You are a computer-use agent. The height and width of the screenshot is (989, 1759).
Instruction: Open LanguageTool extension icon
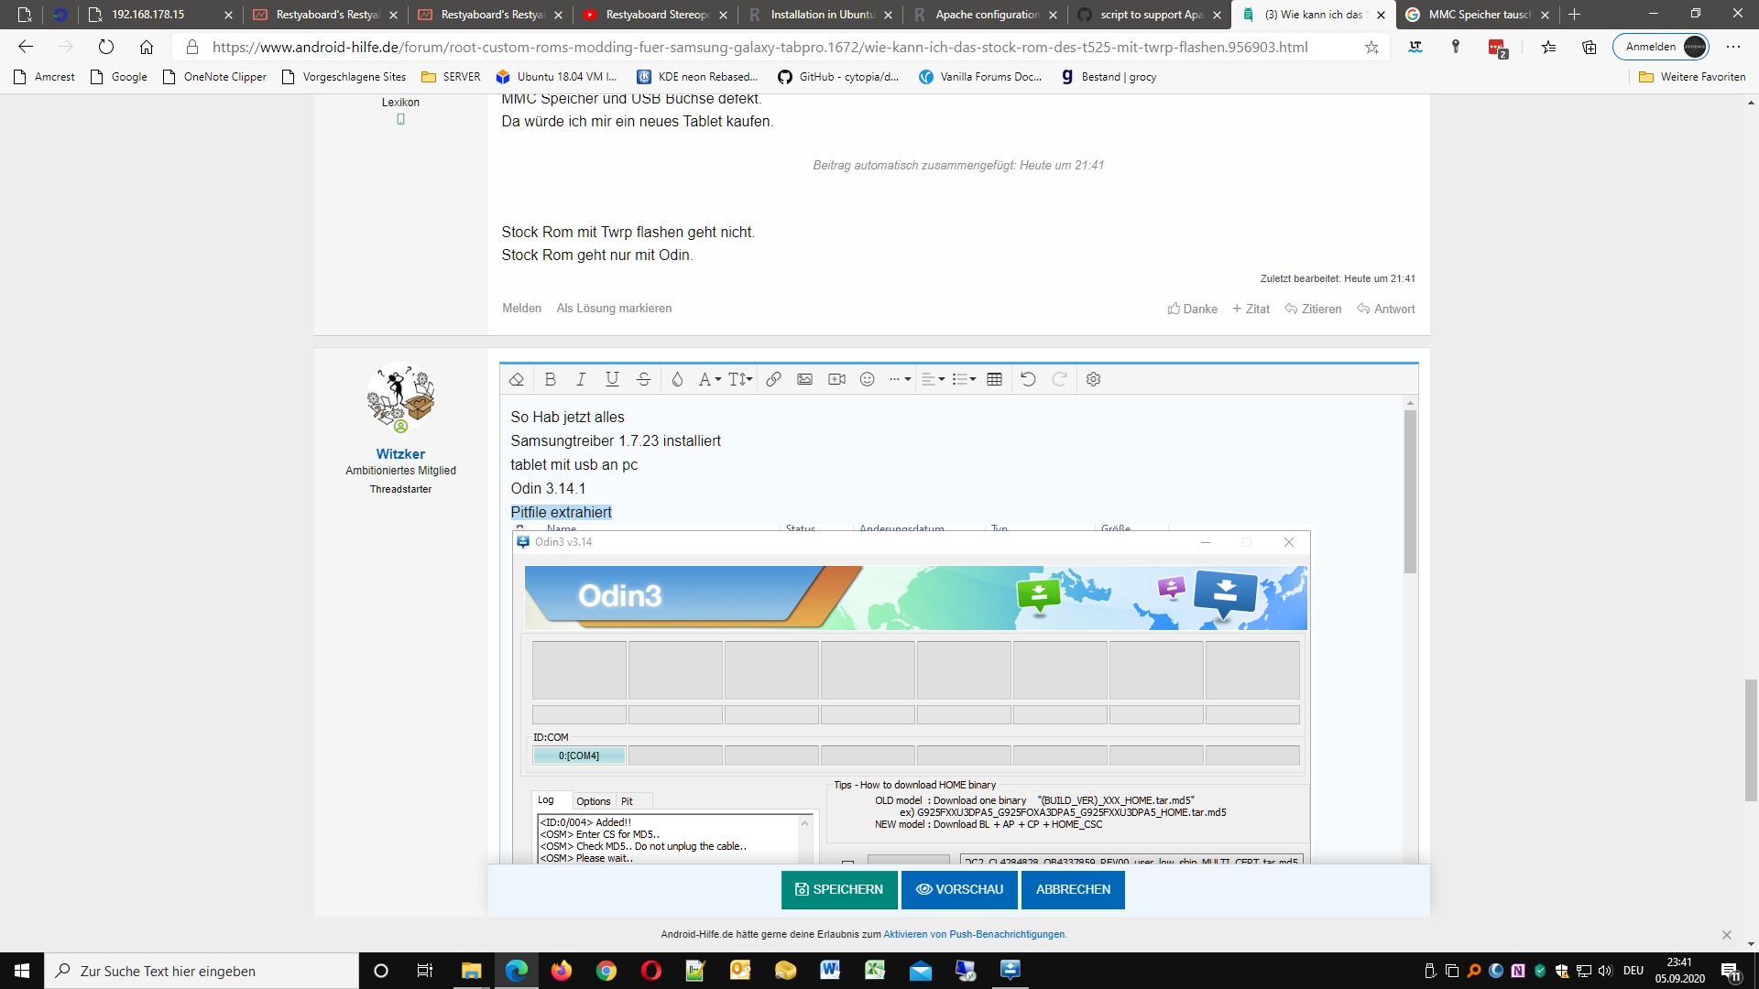(x=1415, y=47)
